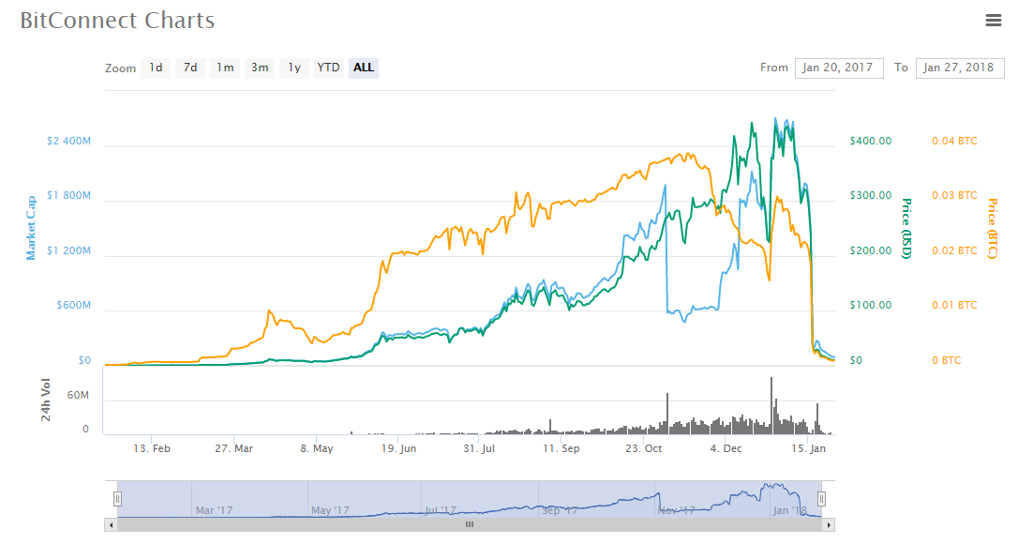Viewport: 1018px width, 544px height.
Task: Select the 1y zoom preset
Action: coord(292,67)
